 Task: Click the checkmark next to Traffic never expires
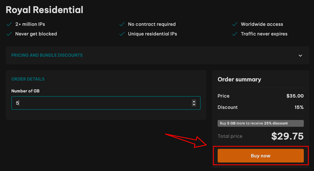(x=235, y=34)
